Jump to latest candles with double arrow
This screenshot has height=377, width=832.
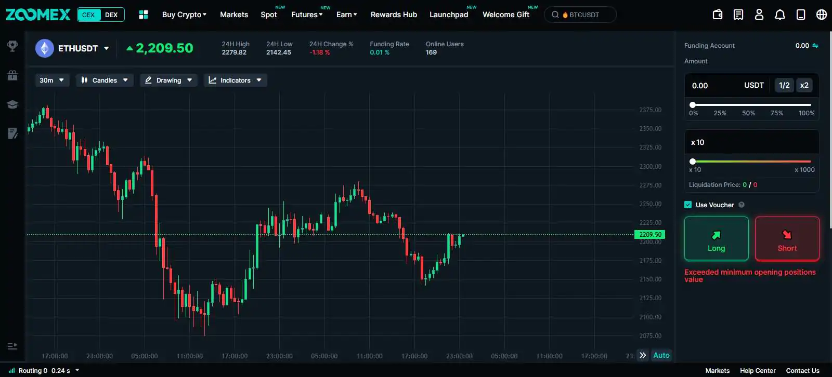tap(643, 355)
